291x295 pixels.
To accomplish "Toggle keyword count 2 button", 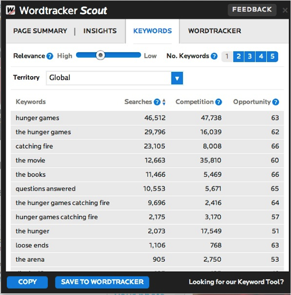I will click(x=239, y=56).
